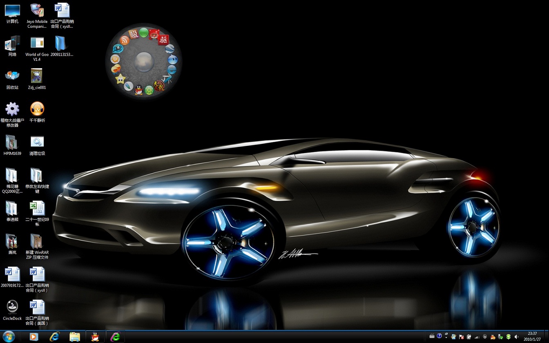The height and width of the screenshot is (343, 549).
Task: Launch Windows Media Player from the taskbar
Action: pos(33,336)
